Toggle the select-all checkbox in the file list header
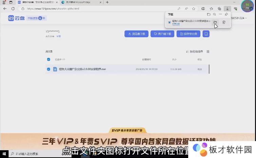 point(48,59)
